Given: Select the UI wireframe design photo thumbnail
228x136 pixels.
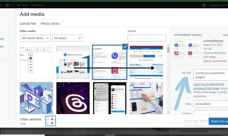Looking at the screenshot, I should click(x=146, y=98).
